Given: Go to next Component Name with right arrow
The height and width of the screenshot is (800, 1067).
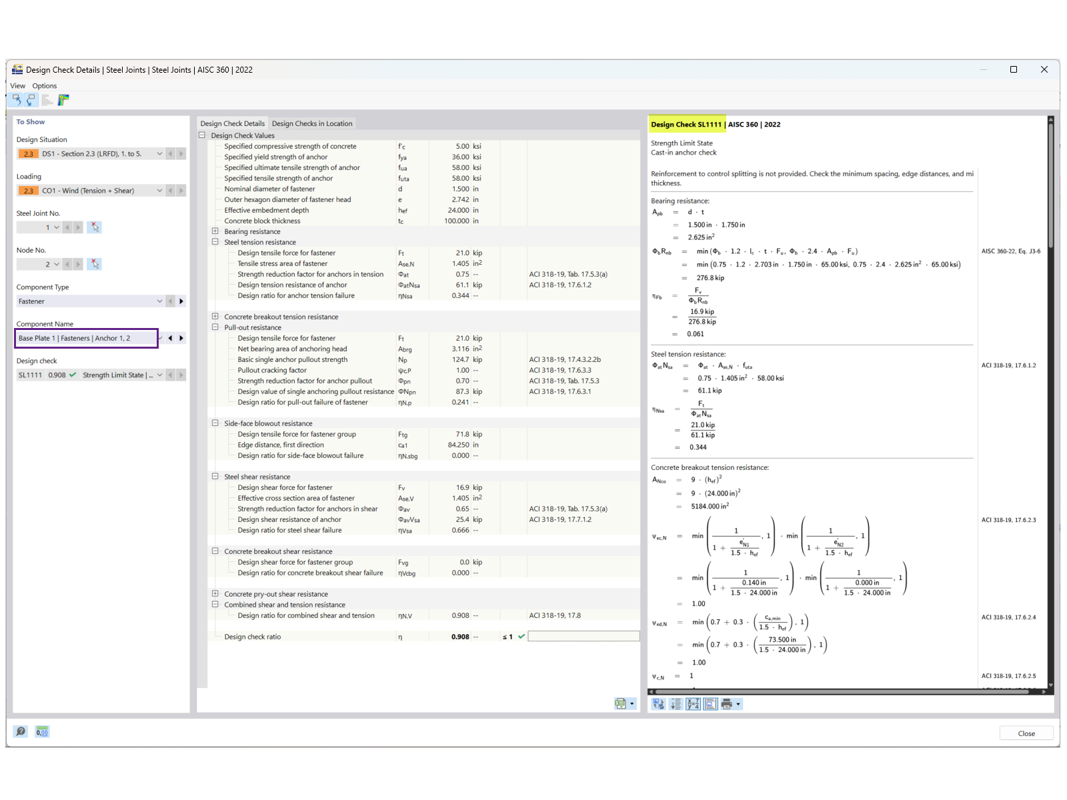Looking at the screenshot, I should click(181, 338).
